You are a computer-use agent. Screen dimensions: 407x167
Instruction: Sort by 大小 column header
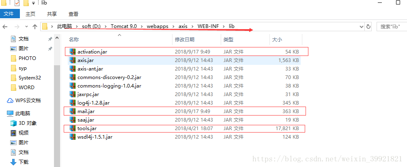pos(277,40)
